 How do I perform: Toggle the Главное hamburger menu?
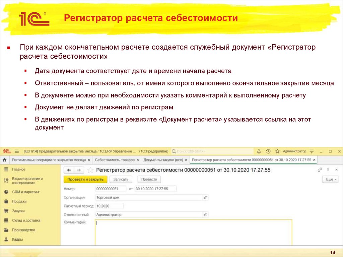(8, 169)
